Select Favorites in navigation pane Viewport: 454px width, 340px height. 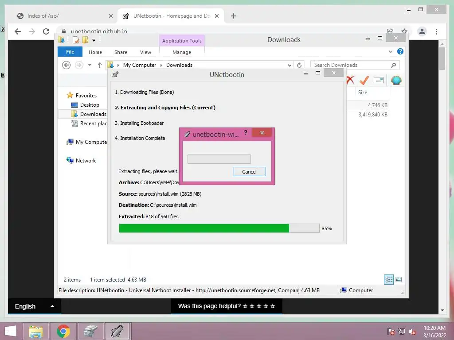86,96
